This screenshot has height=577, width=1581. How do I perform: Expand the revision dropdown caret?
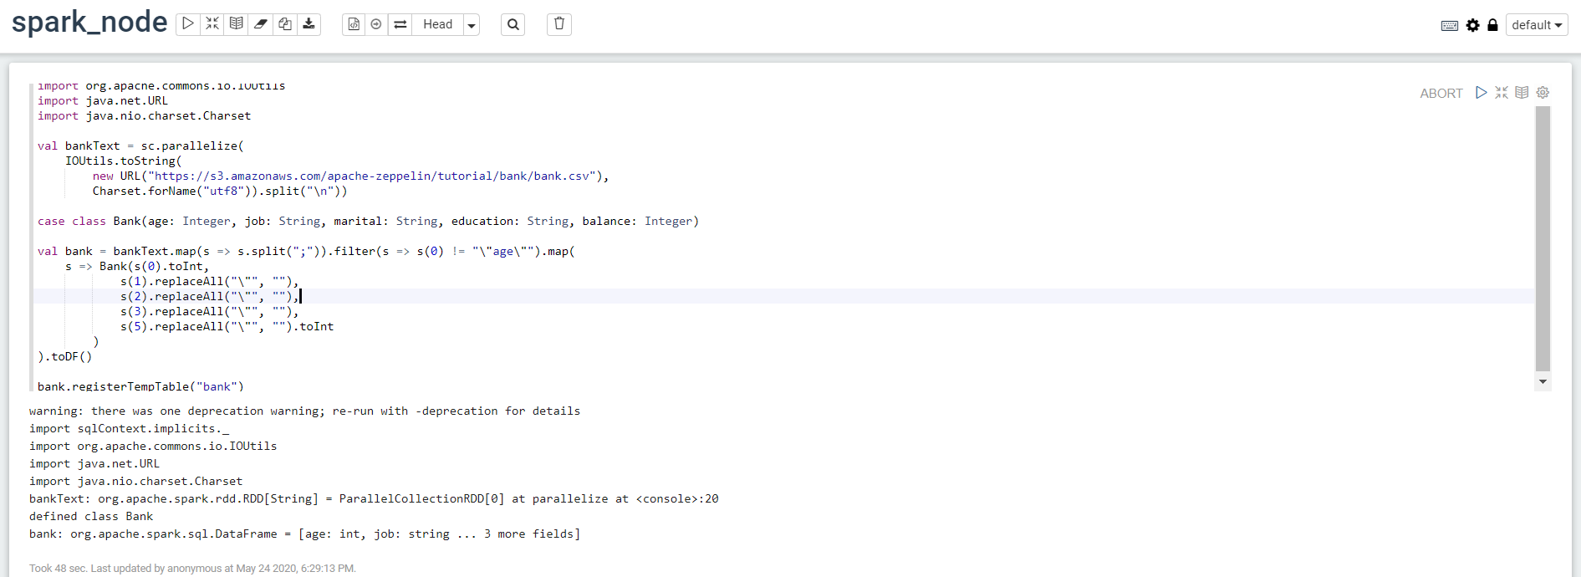click(x=472, y=25)
